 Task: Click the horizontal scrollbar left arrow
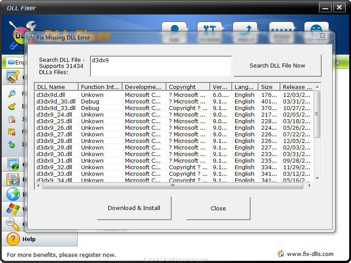38,185
